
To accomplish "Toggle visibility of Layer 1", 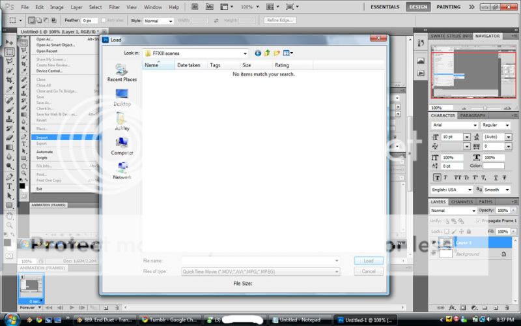I will point(434,243).
